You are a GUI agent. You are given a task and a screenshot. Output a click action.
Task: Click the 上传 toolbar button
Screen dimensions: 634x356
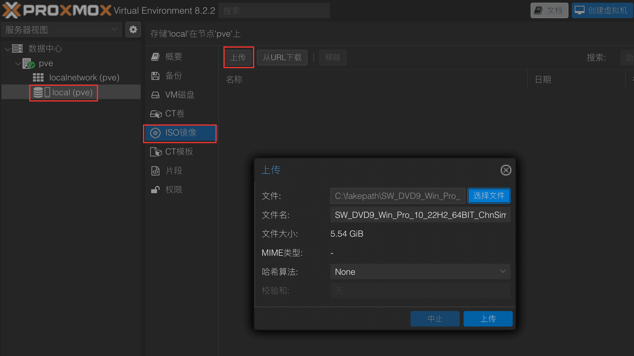(x=238, y=57)
